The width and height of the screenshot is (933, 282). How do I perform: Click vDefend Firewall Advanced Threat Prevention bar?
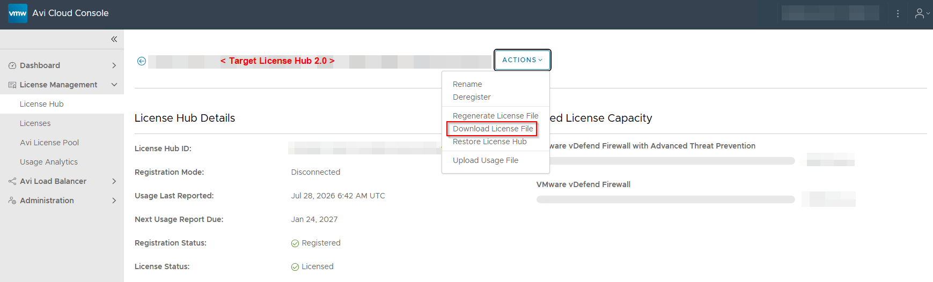point(665,161)
